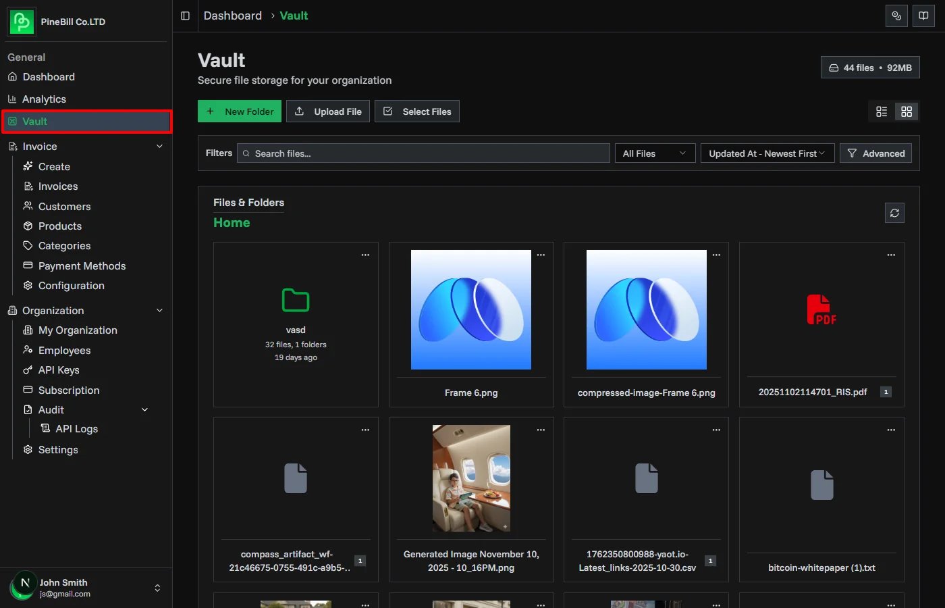Open the documentation book icon
This screenshot has height=608, width=945.
pos(923,16)
